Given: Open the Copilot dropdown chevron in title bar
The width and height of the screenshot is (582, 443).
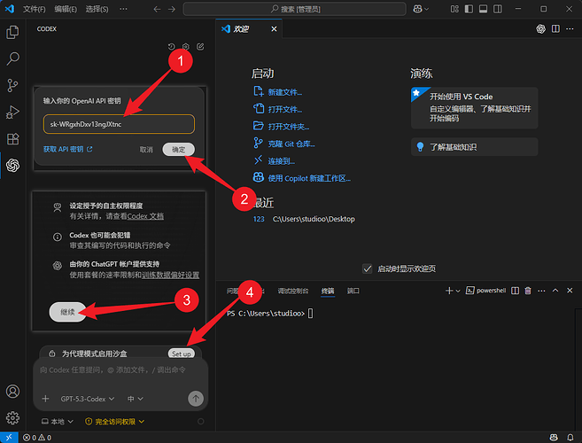Looking at the screenshot, I should 426,9.
